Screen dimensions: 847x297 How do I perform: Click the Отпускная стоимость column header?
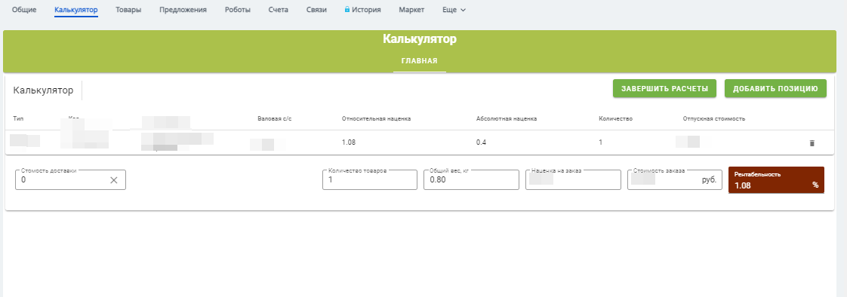[x=714, y=118]
